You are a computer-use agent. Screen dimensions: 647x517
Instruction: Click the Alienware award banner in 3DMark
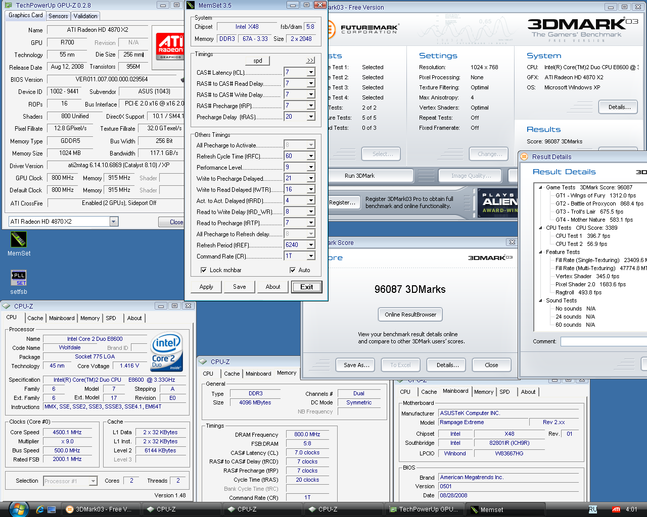498,202
